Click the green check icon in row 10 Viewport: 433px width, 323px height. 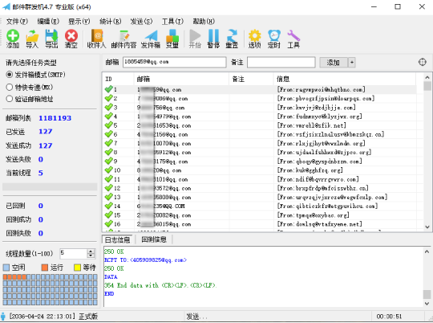[109, 170]
